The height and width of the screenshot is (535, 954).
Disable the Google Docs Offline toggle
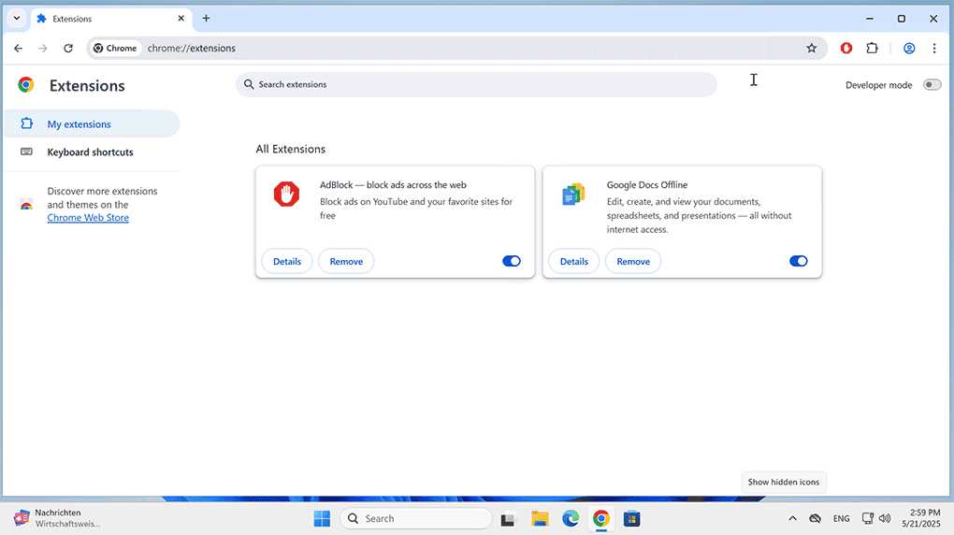coord(798,261)
